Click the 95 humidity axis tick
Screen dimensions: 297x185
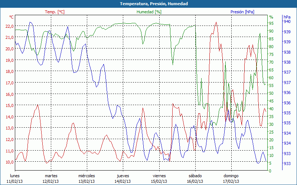[271, 23]
